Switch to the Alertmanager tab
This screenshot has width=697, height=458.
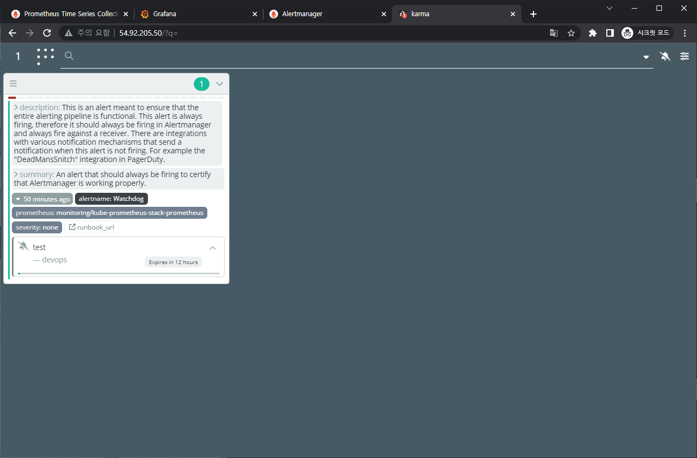click(328, 14)
